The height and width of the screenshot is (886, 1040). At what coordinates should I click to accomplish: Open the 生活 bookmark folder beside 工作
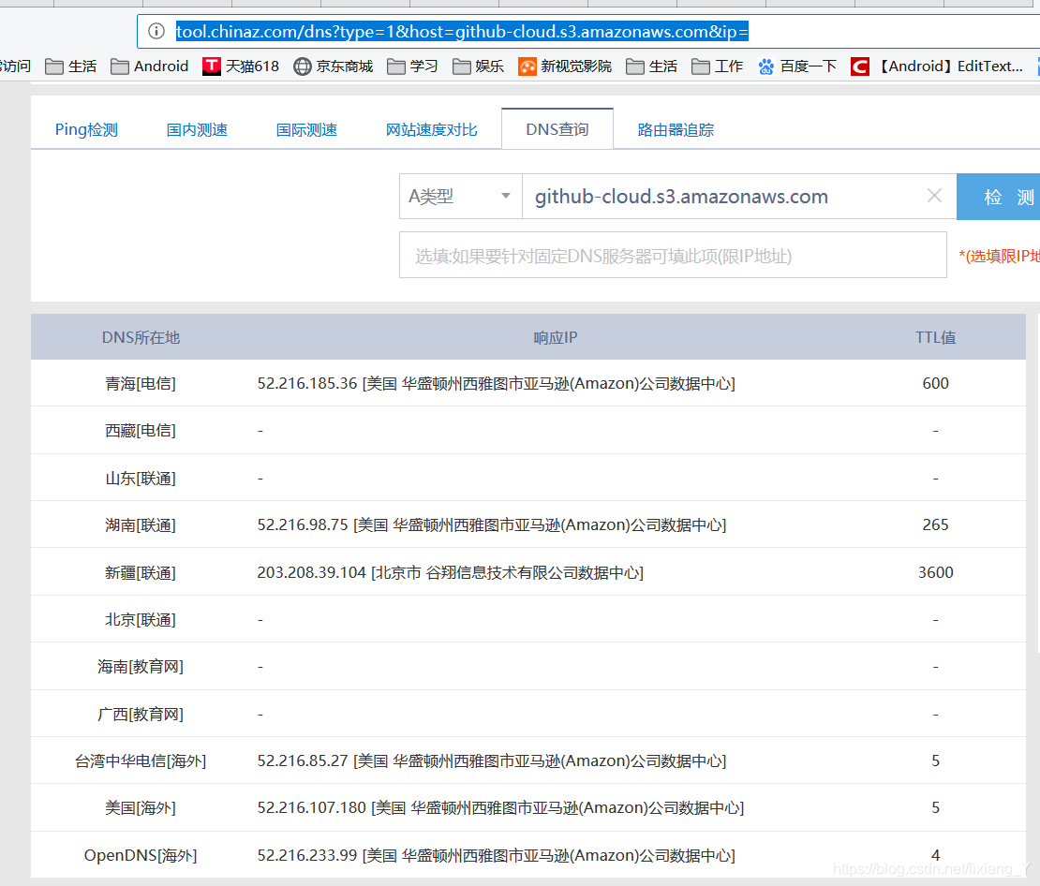[x=652, y=66]
